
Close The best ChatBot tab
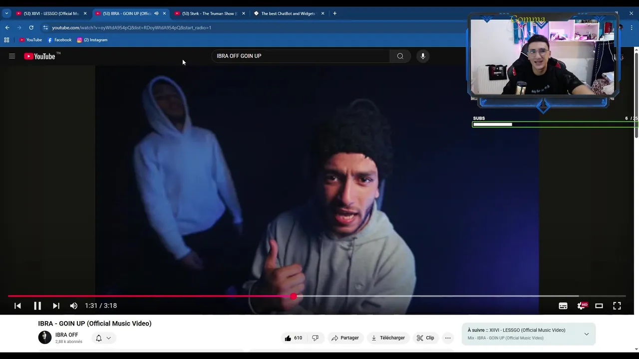coord(323,13)
